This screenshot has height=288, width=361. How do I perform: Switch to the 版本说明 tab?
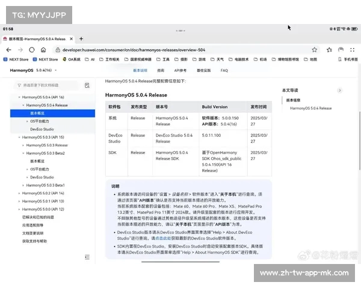pyautogui.click(x=140, y=71)
